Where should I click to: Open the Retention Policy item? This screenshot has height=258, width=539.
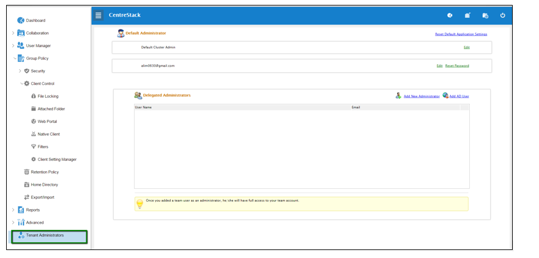[42, 172]
